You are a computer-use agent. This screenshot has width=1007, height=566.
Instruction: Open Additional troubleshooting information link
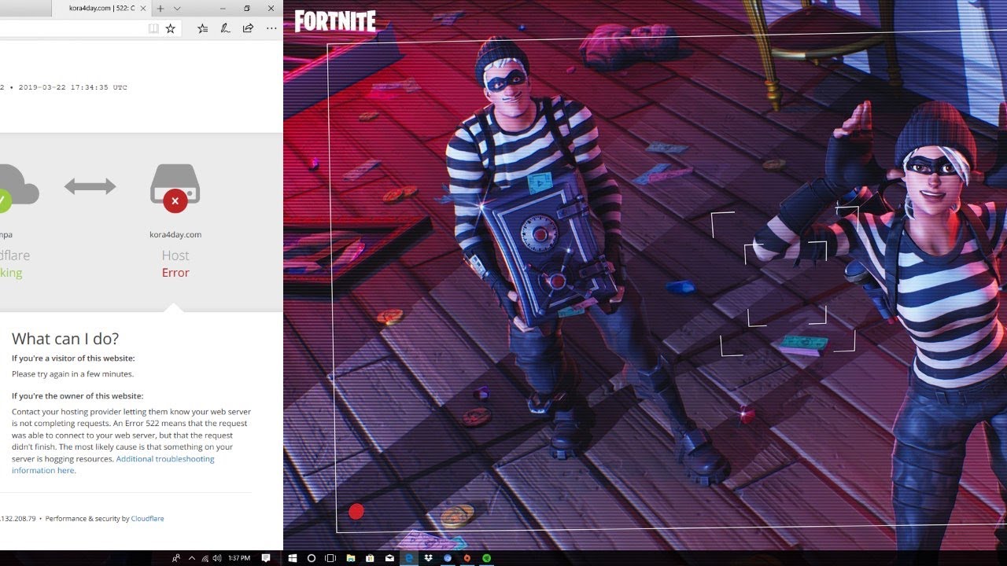pyautogui.click(x=113, y=465)
